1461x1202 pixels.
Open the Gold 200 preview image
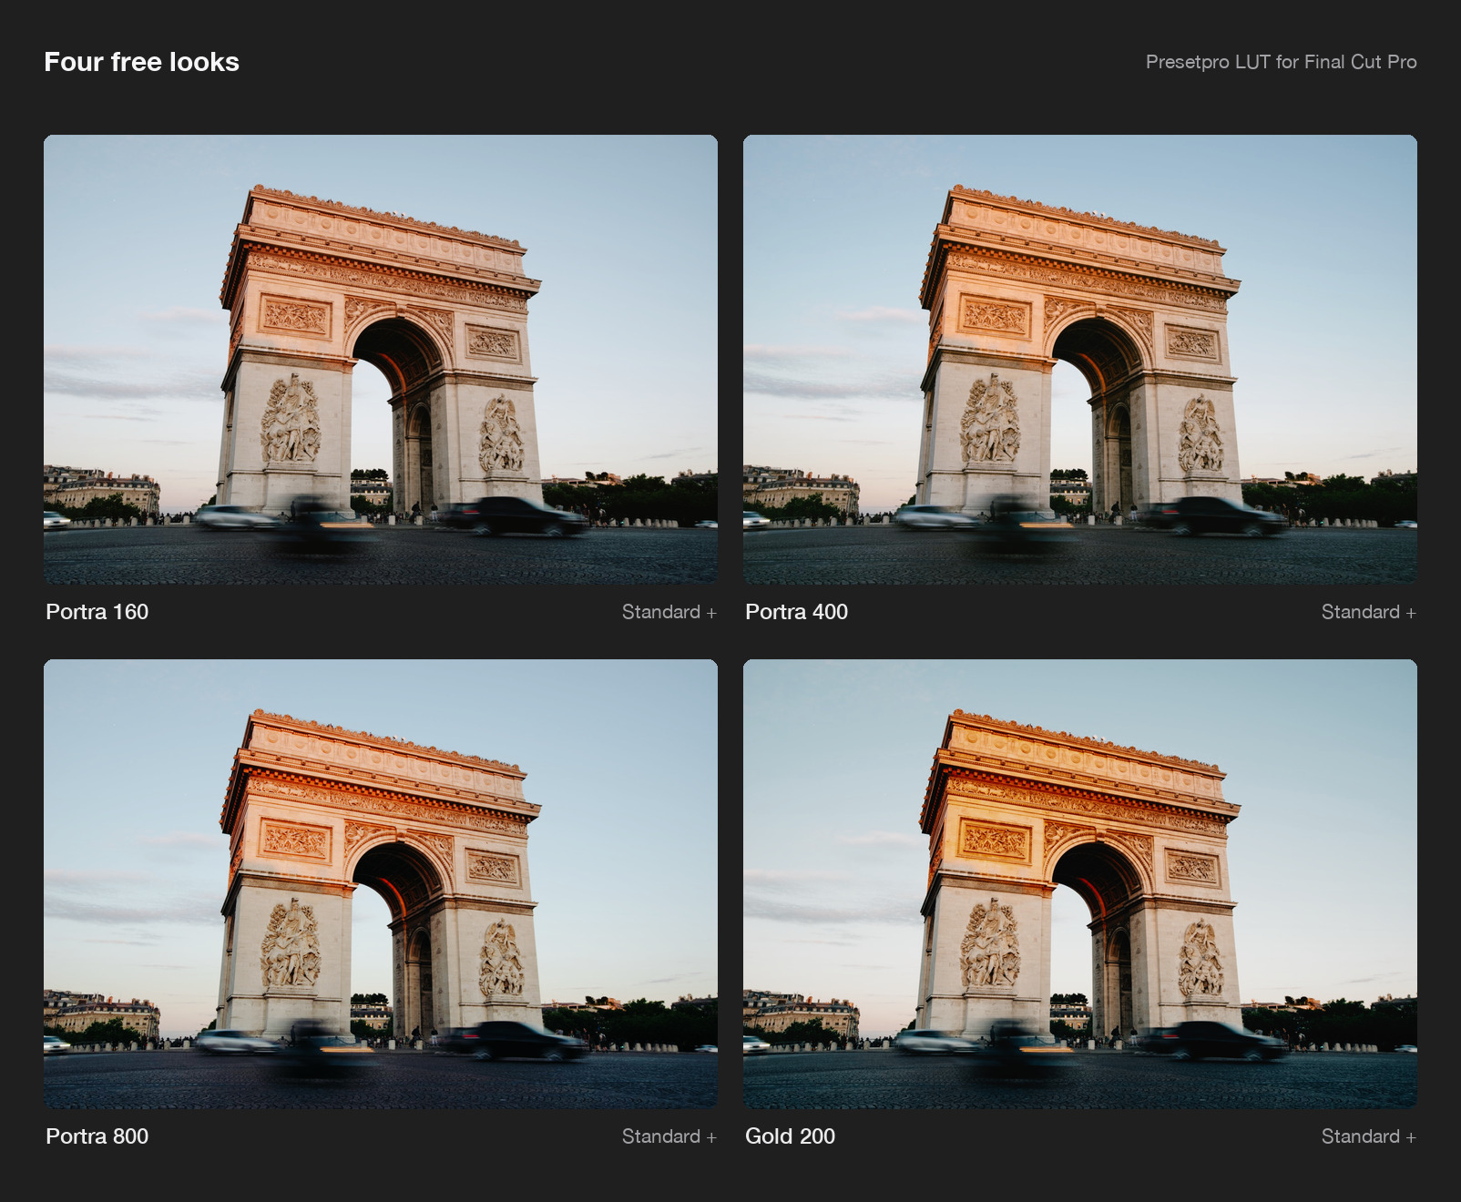coord(1080,884)
